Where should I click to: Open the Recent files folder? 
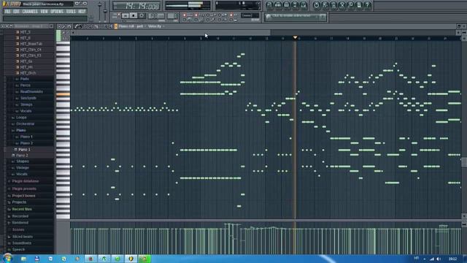[22, 210]
